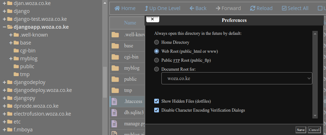Expand the myblog tree folder
Viewport: 326px width, 135px height.
click(x=11, y=59)
